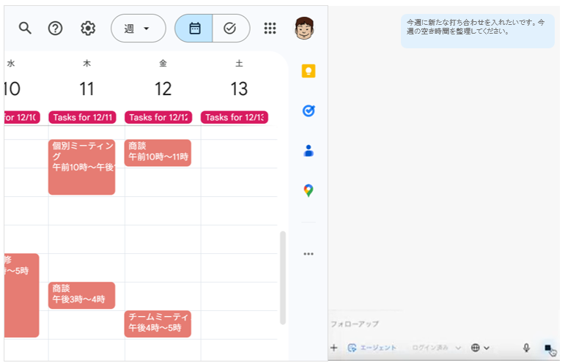
Task: Open Wednesday's partially visible event ending 5時
Action: (x=22, y=296)
